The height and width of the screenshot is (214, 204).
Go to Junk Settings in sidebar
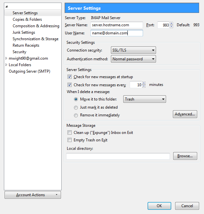(x=24, y=32)
